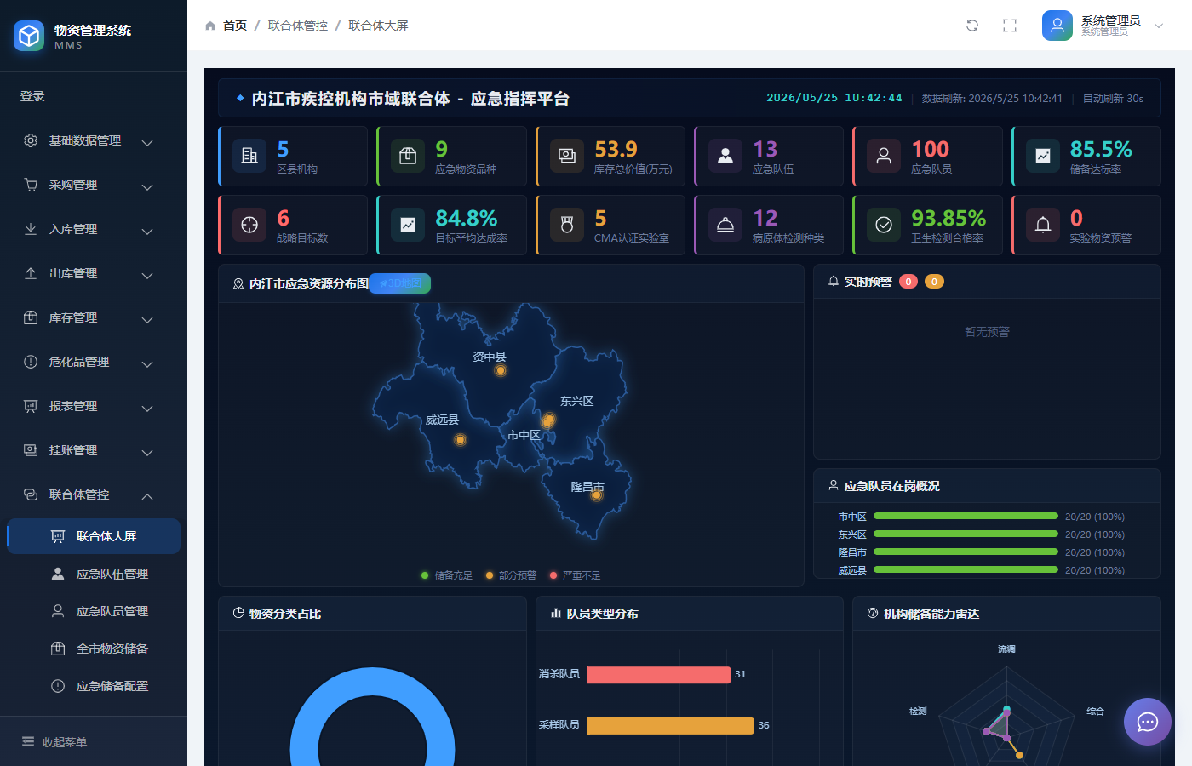Open 应急队伍管理 submenu item
The height and width of the screenshot is (766, 1192).
click(x=94, y=574)
